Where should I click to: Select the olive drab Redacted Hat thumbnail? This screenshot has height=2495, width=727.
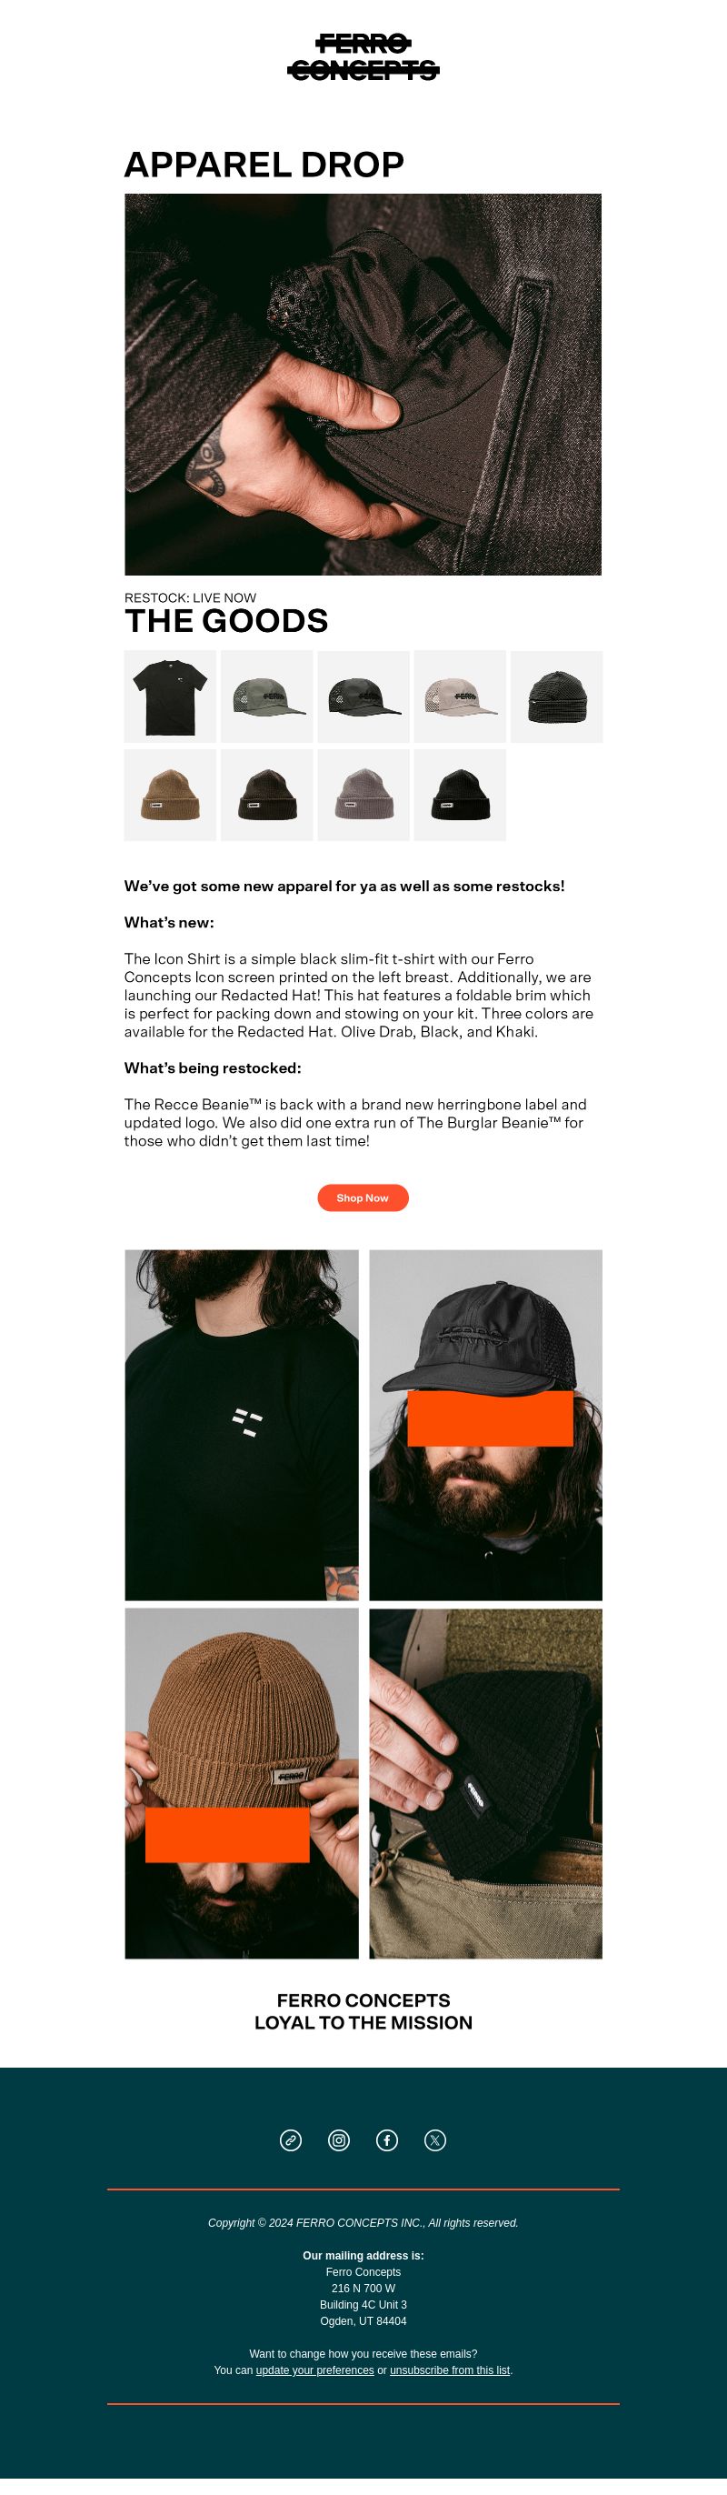click(x=266, y=696)
